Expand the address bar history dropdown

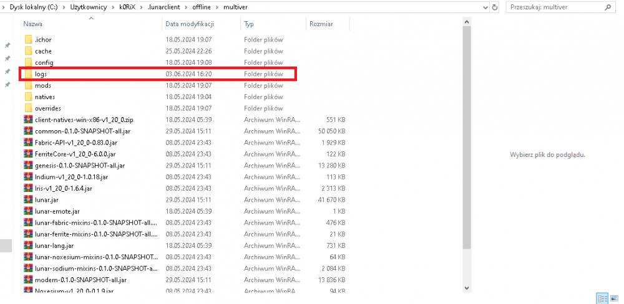click(x=484, y=7)
